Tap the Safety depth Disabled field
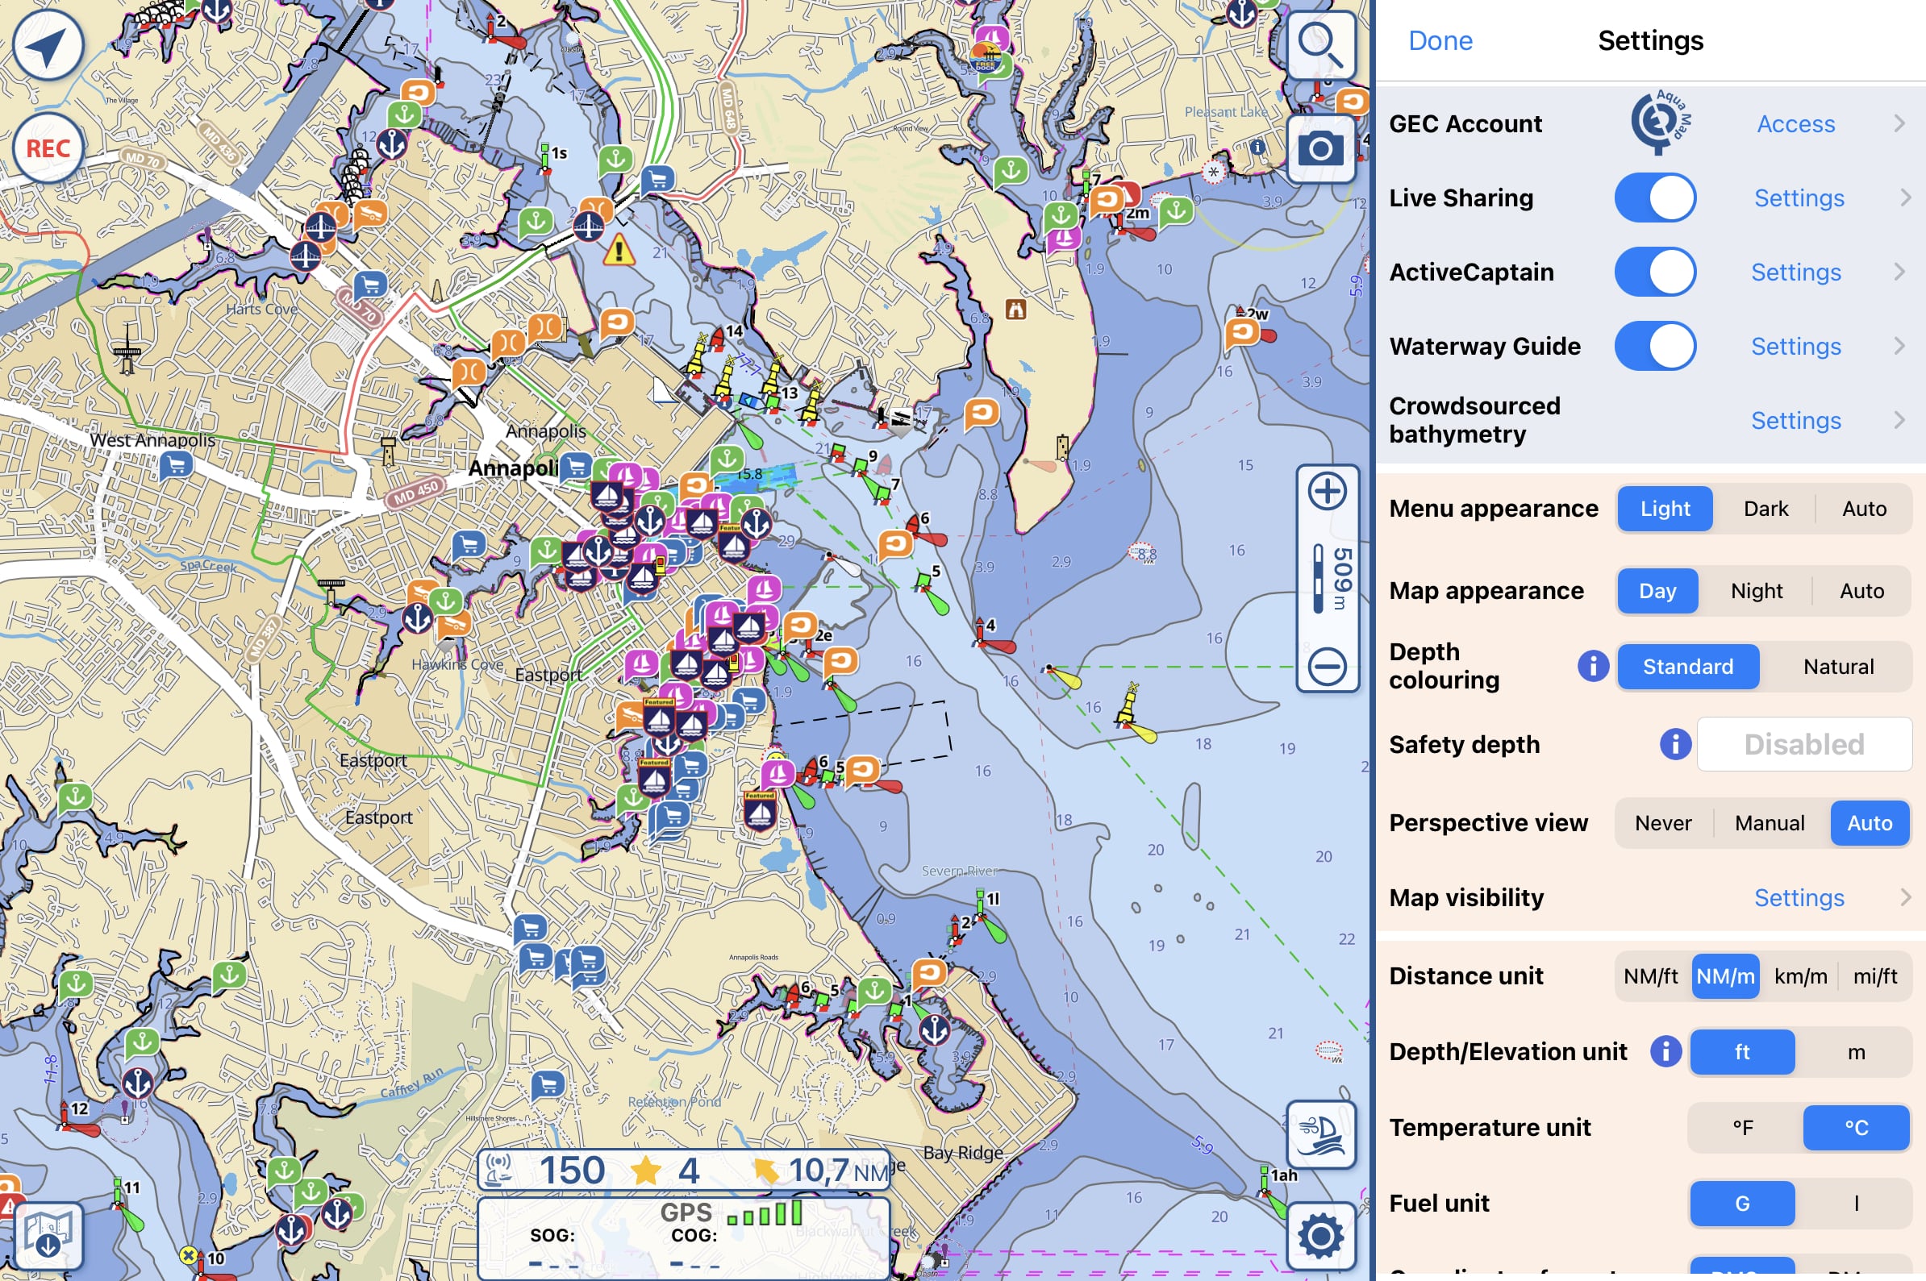This screenshot has width=1926, height=1281. (x=1804, y=744)
